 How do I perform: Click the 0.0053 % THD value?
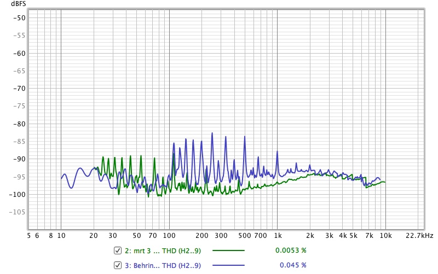[291, 250]
